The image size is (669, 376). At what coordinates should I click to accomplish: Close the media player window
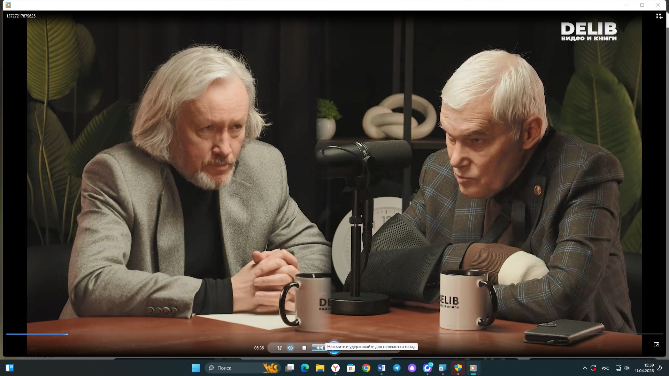click(x=658, y=5)
